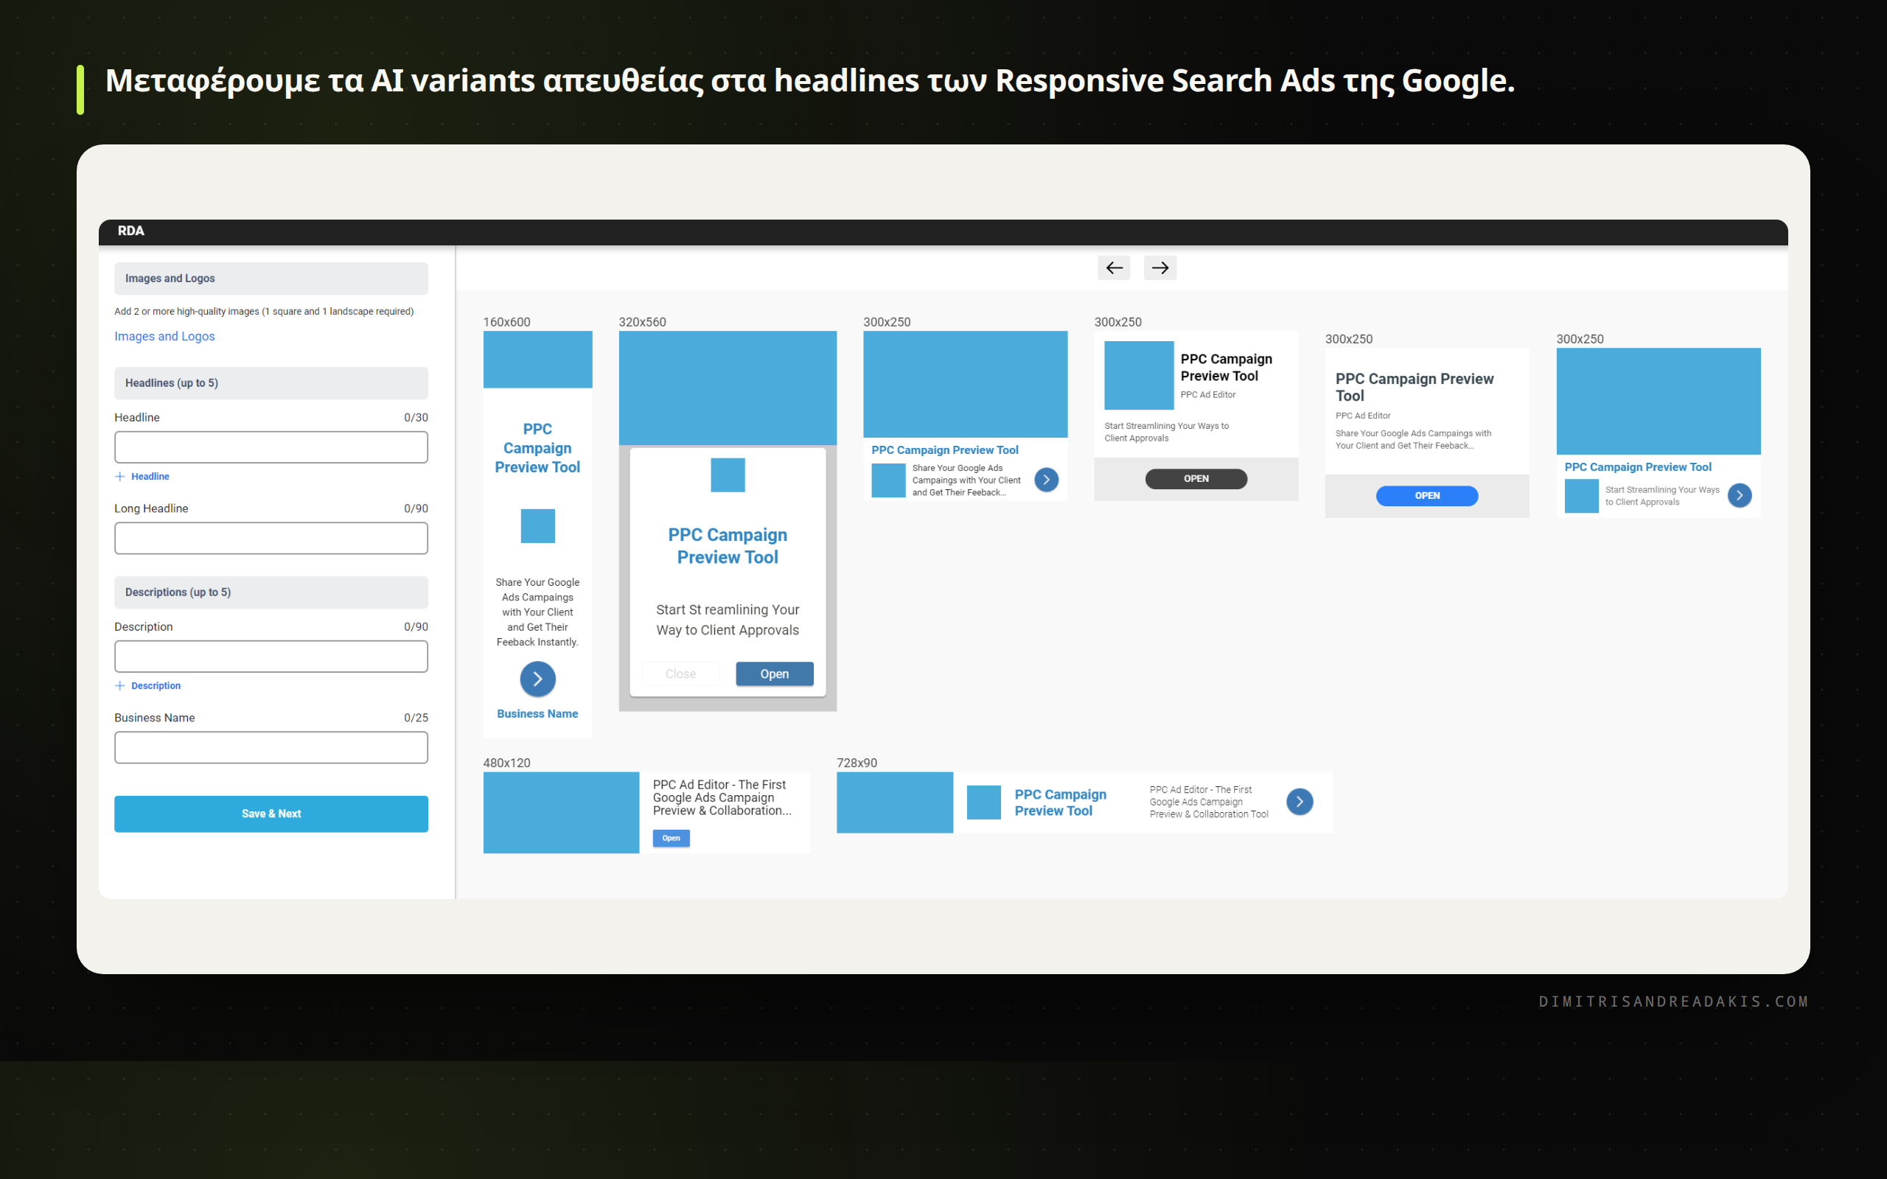The image size is (1887, 1179).
Task: Click the 320x560 ad banner image
Action: (728, 388)
